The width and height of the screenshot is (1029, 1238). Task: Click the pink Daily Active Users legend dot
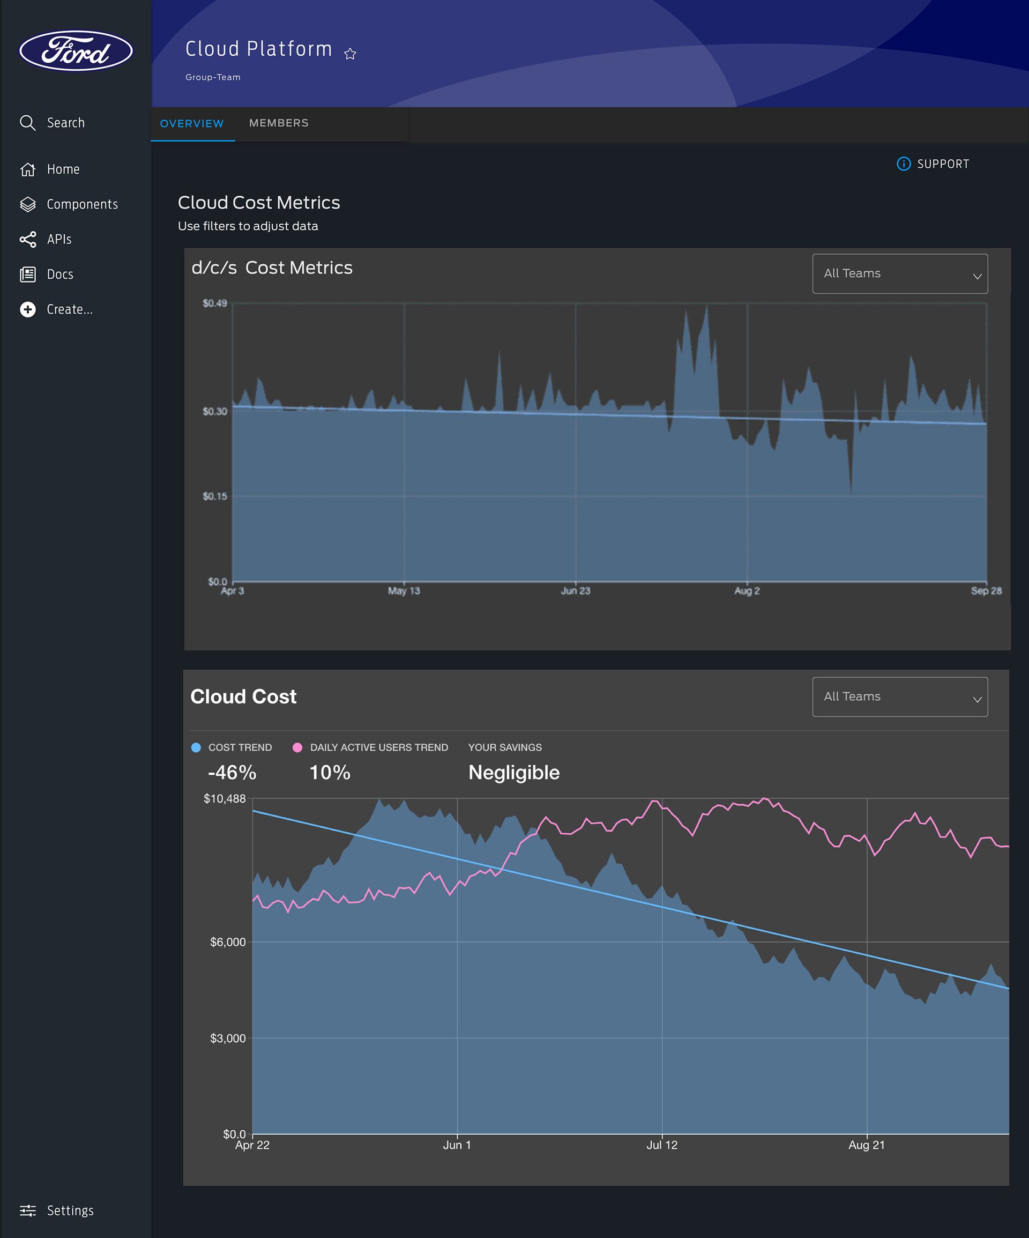click(x=297, y=747)
